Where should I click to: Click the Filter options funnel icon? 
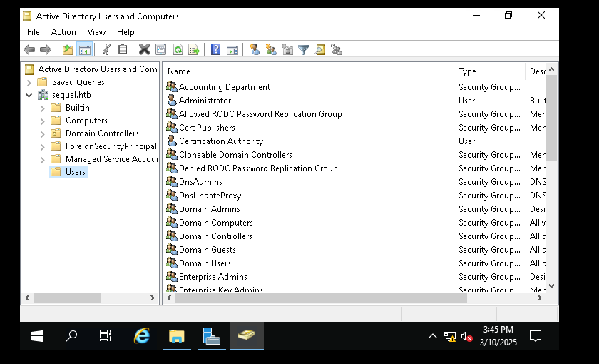coord(304,49)
